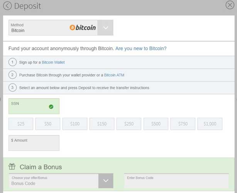Image resolution: width=237 pixels, height=193 pixels.
Task: Focus the Enter Bonus Code field
Action: pyautogui.click(x=176, y=181)
